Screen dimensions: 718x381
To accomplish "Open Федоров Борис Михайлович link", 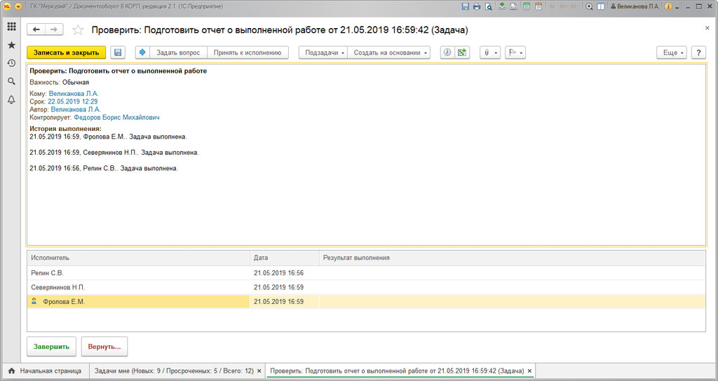I will (117, 118).
